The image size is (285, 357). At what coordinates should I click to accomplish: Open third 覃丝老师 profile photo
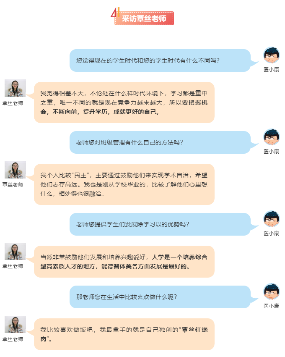tap(15, 252)
